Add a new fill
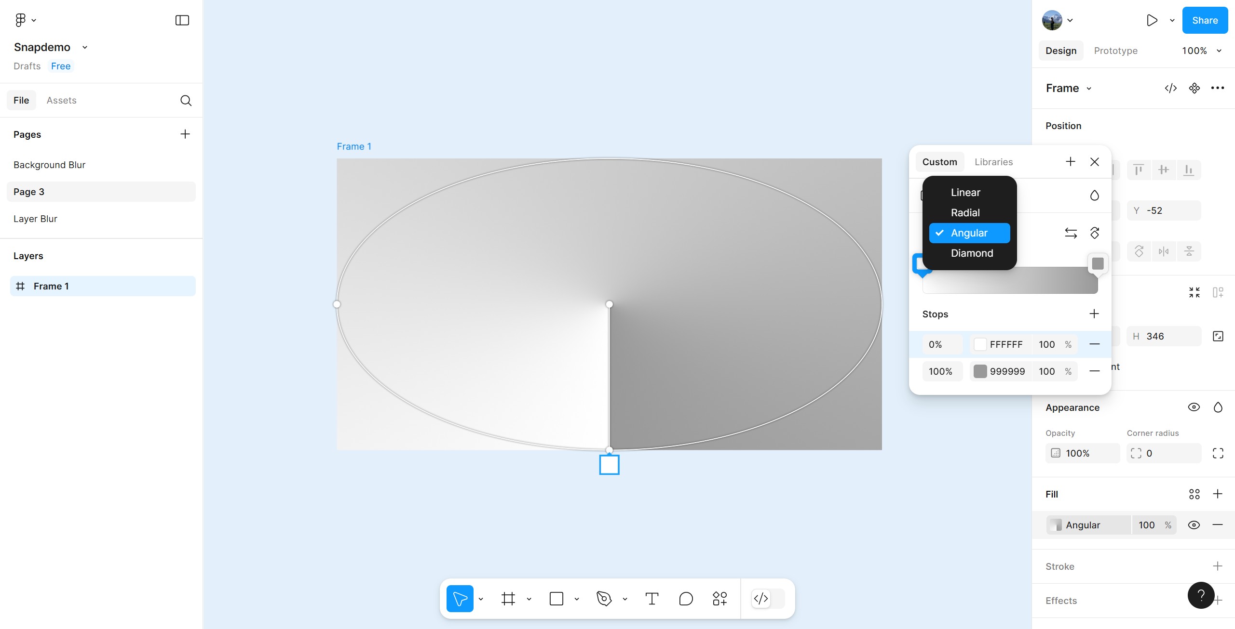 point(1218,494)
